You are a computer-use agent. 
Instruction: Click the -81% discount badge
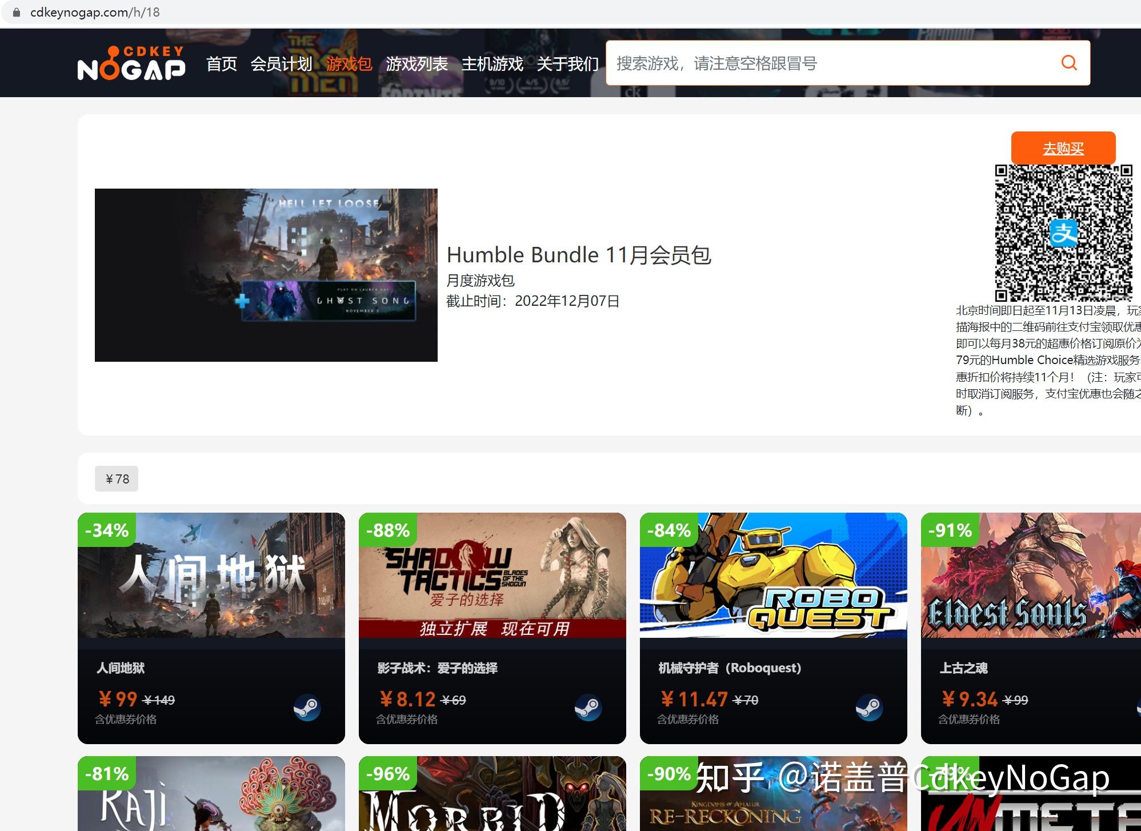pyautogui.click(x=107, y=773)
